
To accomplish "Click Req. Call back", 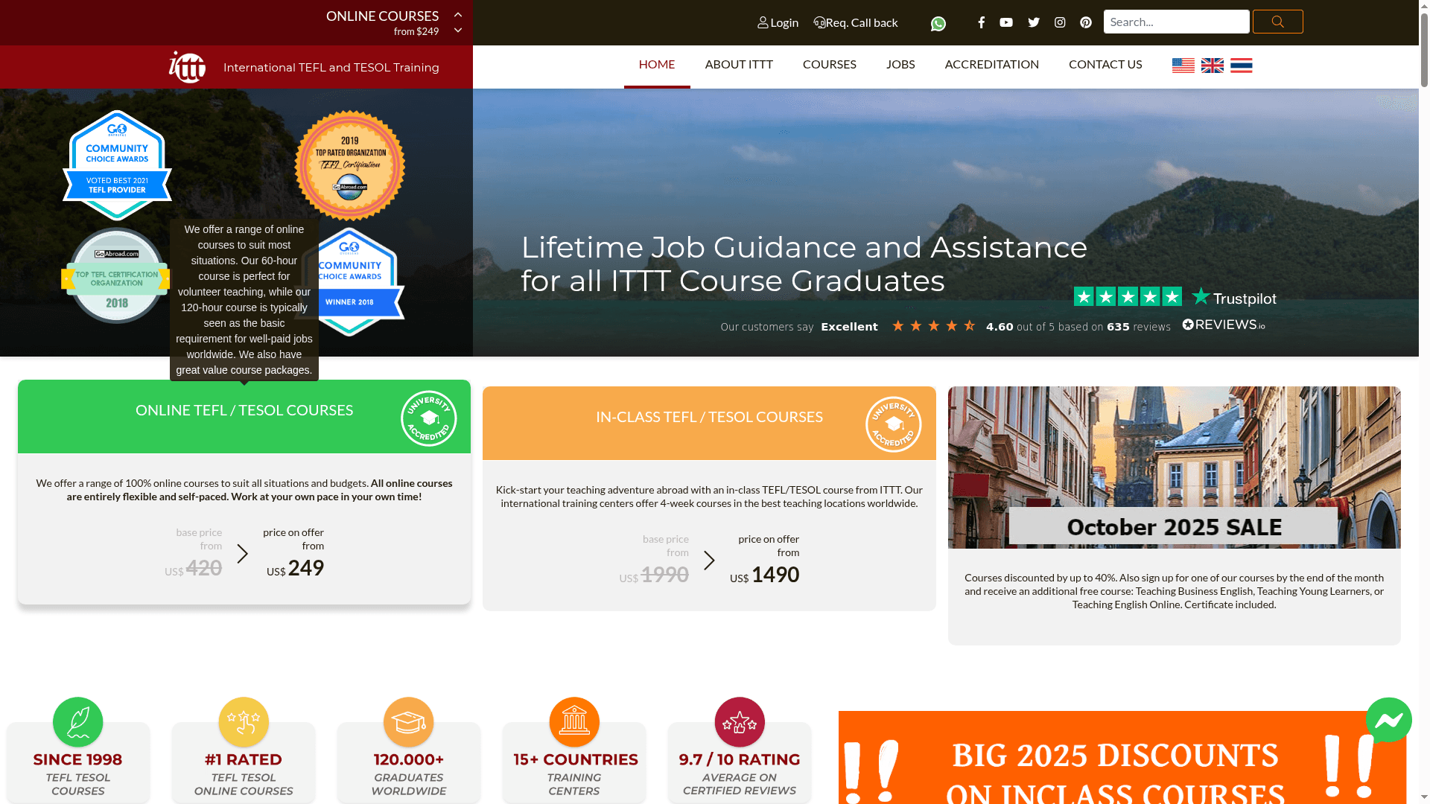I will pyautogui.click(x=856, y=22).
